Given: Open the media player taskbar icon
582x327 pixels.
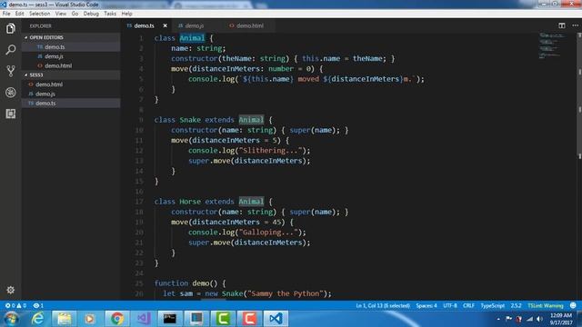Looking at the screenshot, I should point(89,319).
